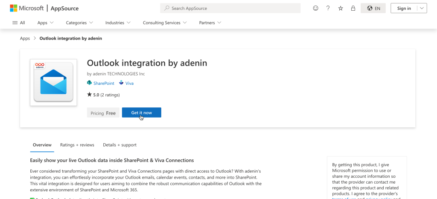This screenshot has height=199, width=437.
Task: Expand the Apps menu
Action: coord(45,23)
